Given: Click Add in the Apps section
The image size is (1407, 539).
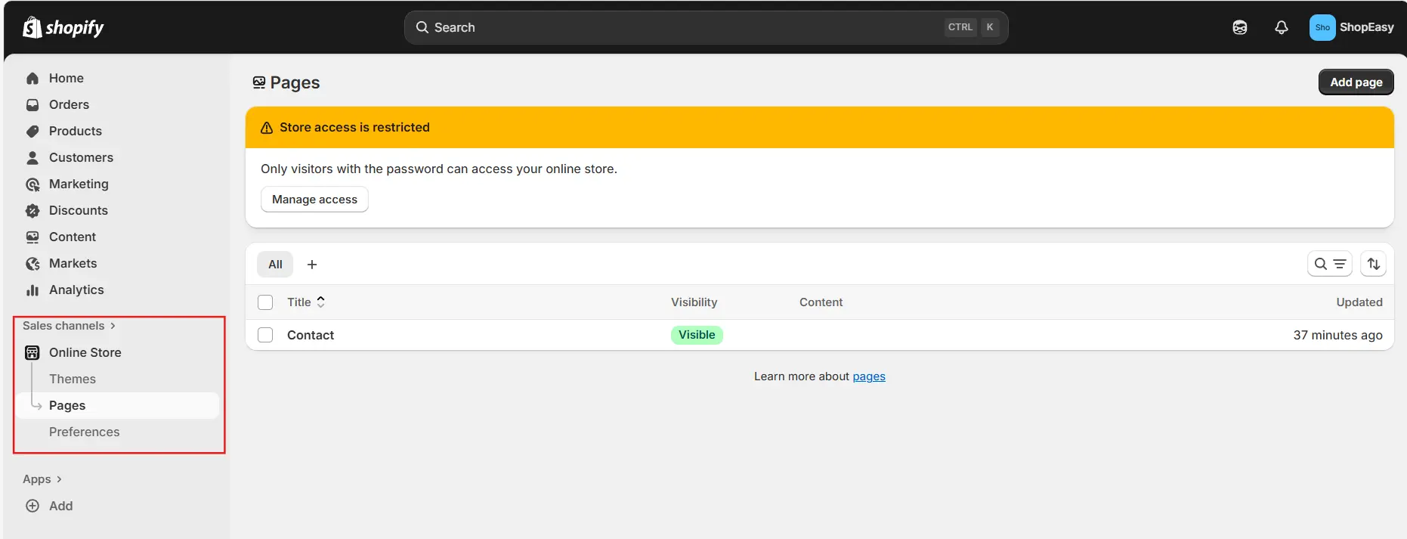Looking at the screenshot, I should (x=60, y=506).
